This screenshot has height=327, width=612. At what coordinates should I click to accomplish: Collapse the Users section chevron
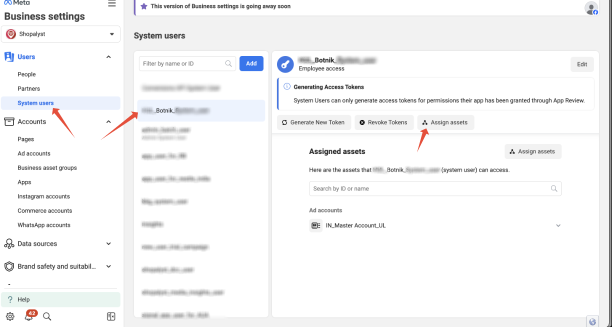coord(108,57)
